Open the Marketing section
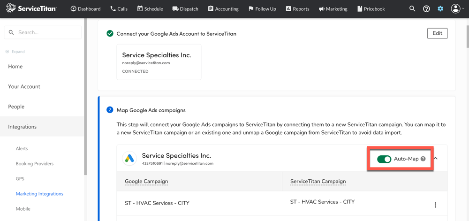The image size is (469, 221). [333, 9]
